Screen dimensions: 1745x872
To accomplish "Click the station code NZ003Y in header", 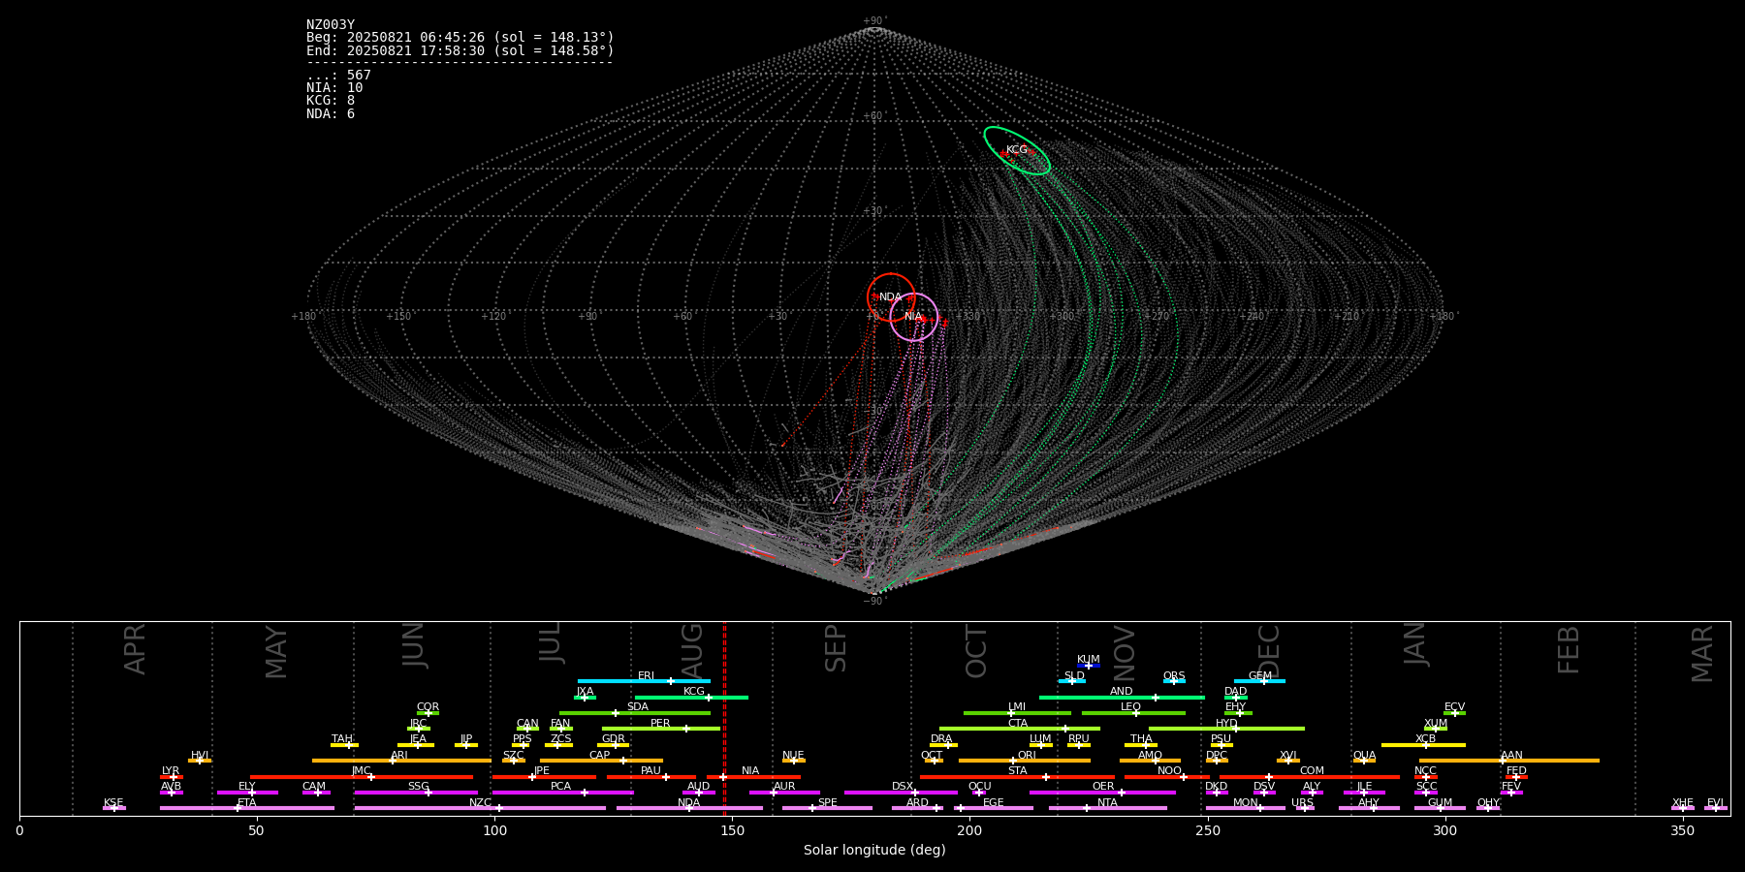I will tap(331, 25).
